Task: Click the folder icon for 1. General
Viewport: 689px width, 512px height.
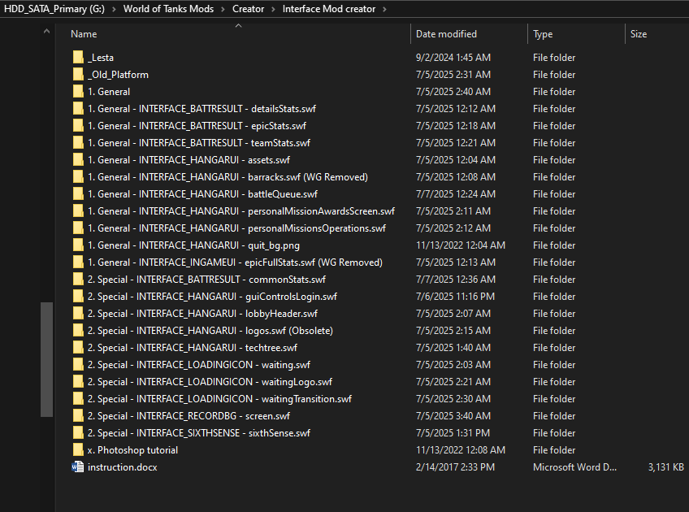Action: [x=78, y=91]
